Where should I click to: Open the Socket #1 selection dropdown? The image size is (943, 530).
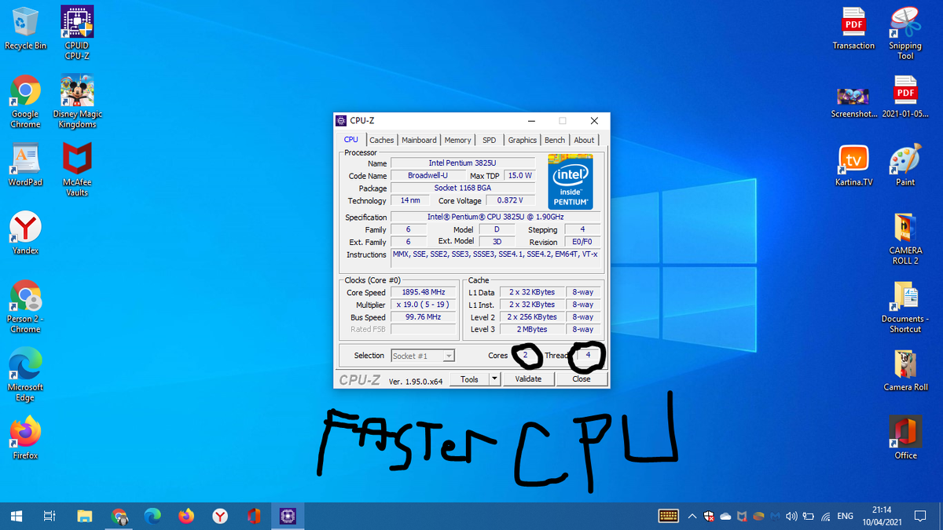click(423, 356)
